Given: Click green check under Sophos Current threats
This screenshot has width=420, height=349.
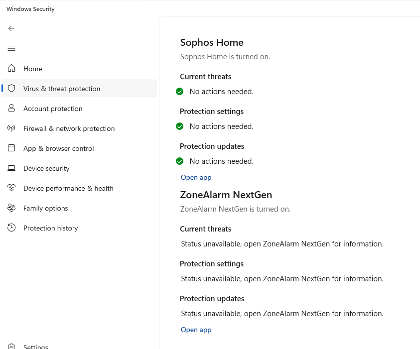Looking at the screenshot, I should point(179,92).
